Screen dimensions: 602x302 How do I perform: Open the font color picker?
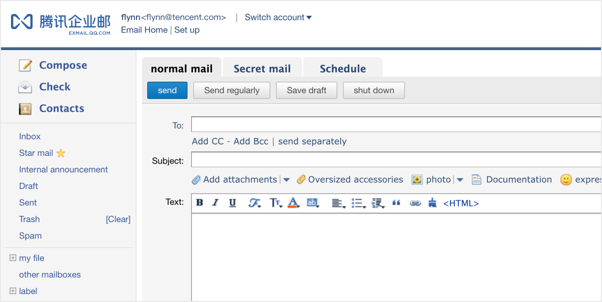[293, 202]
